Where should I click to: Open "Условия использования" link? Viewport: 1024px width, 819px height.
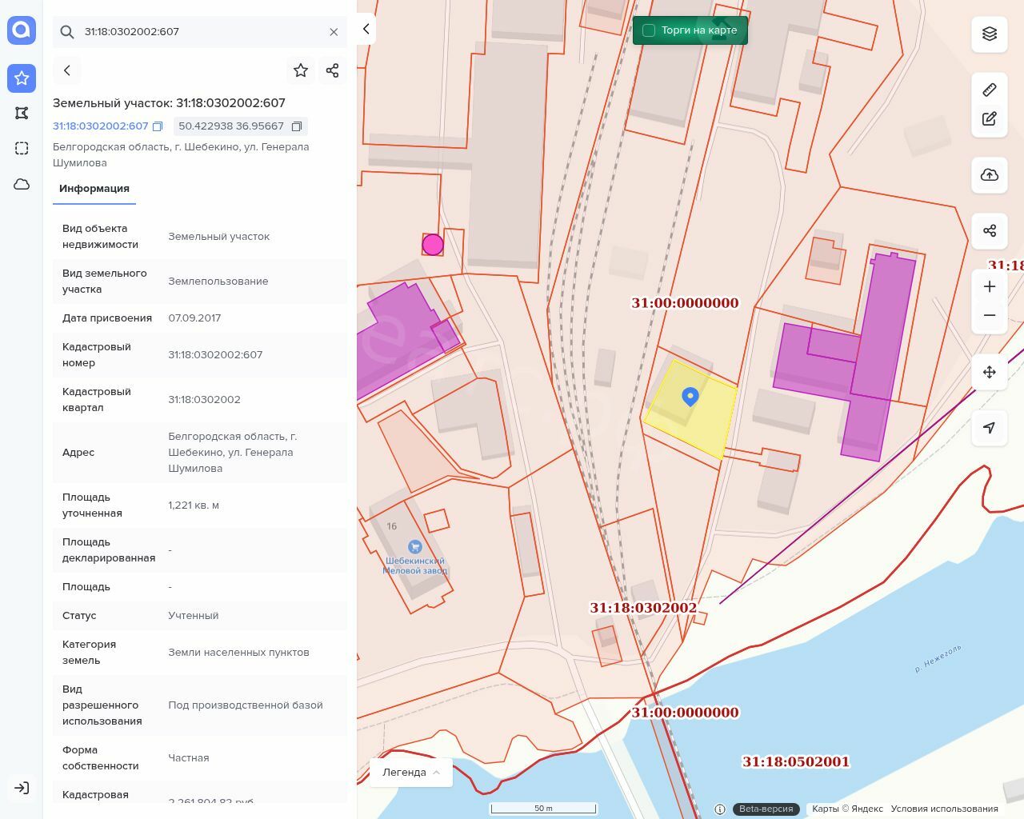(944, 809)
